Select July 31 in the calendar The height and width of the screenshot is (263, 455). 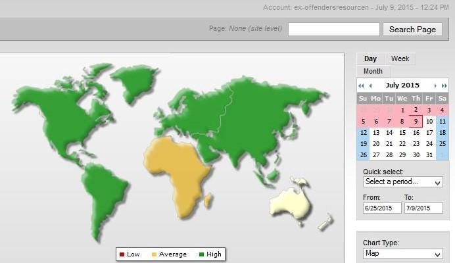(429, 155)
